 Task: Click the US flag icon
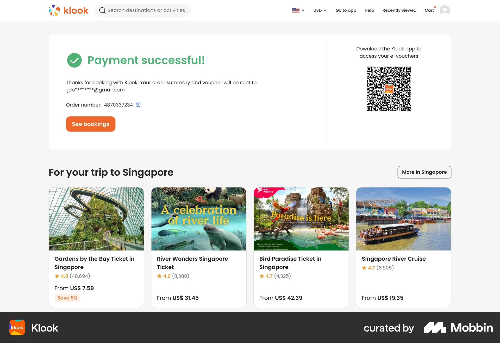coord(296,10)
